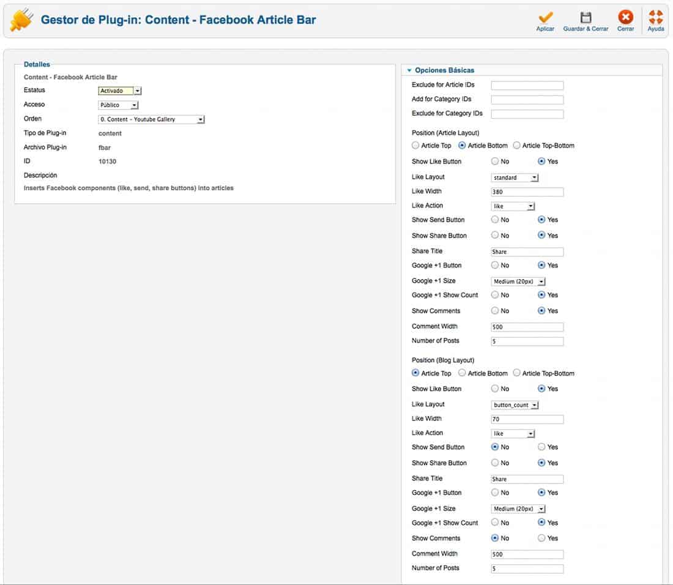Click Article Layout Share Title field

click(x=527, y=252)
